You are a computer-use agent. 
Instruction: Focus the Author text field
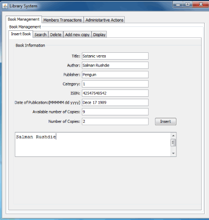tap(115, 66)
